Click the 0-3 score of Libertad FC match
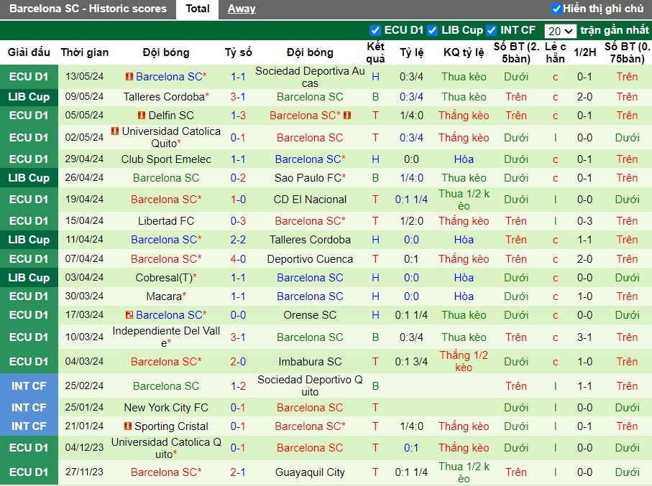Viewport: 652px width, 486px height. 238,221
